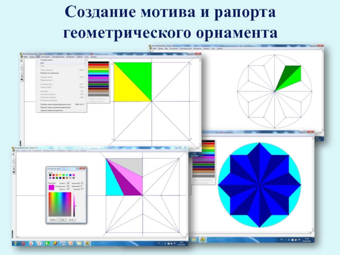Choose Конструктор цвета in the bottom-right color list
340x255 pixels.
202,183
